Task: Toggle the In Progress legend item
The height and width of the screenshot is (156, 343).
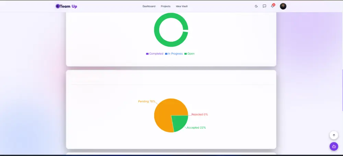Action: 174,54
